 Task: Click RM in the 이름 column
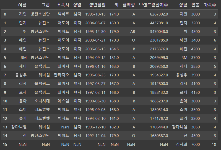coord(24,58)
